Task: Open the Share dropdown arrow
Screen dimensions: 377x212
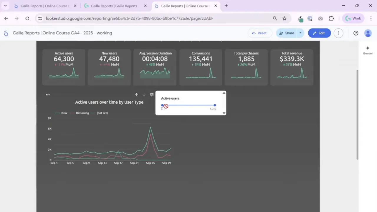Action: click(x=300, y=33)
